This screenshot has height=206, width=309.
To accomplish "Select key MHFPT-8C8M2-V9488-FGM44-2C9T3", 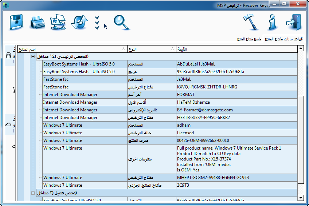I will [x=237, y=178].
